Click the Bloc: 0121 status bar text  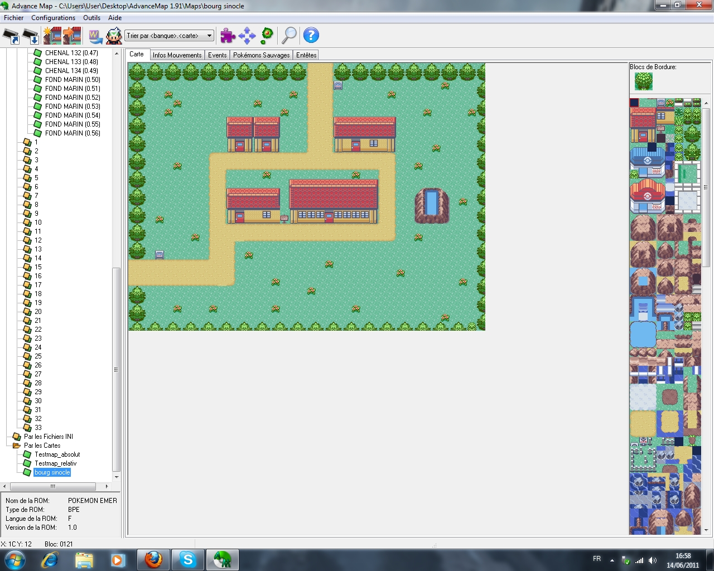tap(59, 544)
